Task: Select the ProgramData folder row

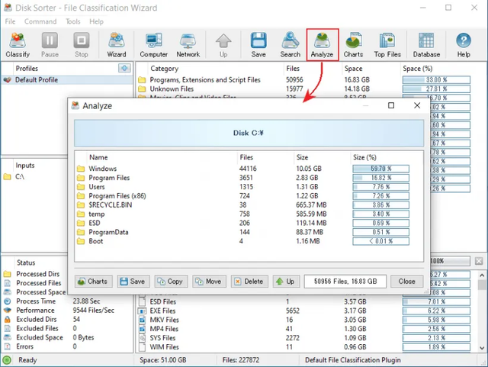Action: click(249, 232)
